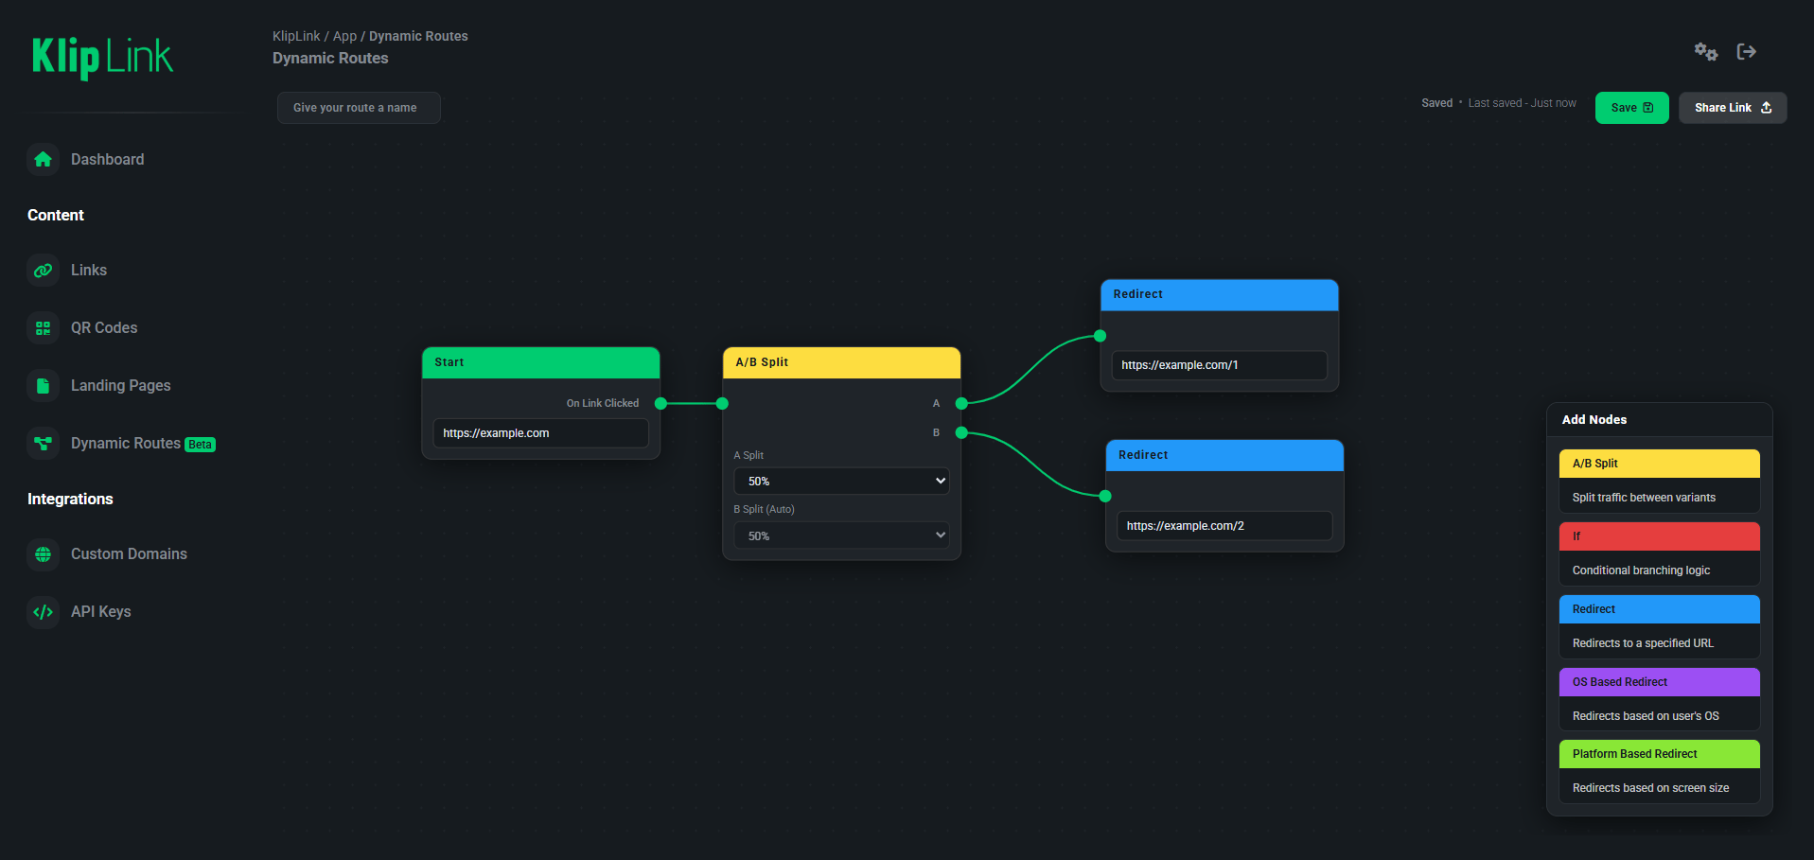Click the Beta badge
Image resolution: width=1814 pixels, height=860 pixels.
(x=200, y=445)
